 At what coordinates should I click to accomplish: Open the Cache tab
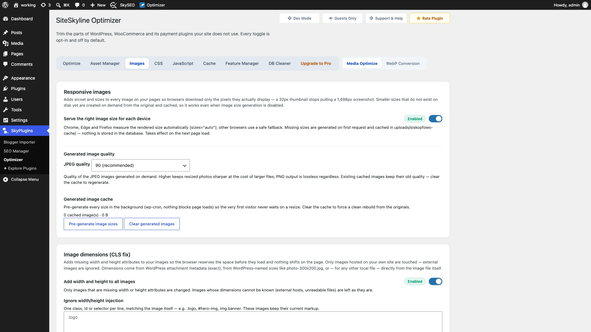coord(209,63)
